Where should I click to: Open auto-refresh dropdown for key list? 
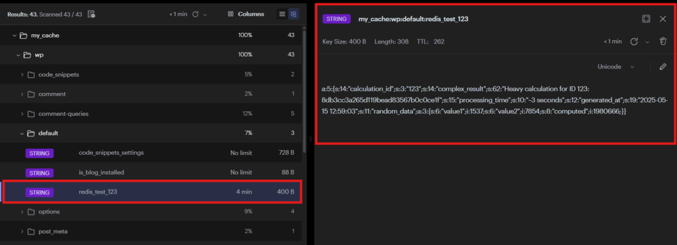[x=205, y=14]
